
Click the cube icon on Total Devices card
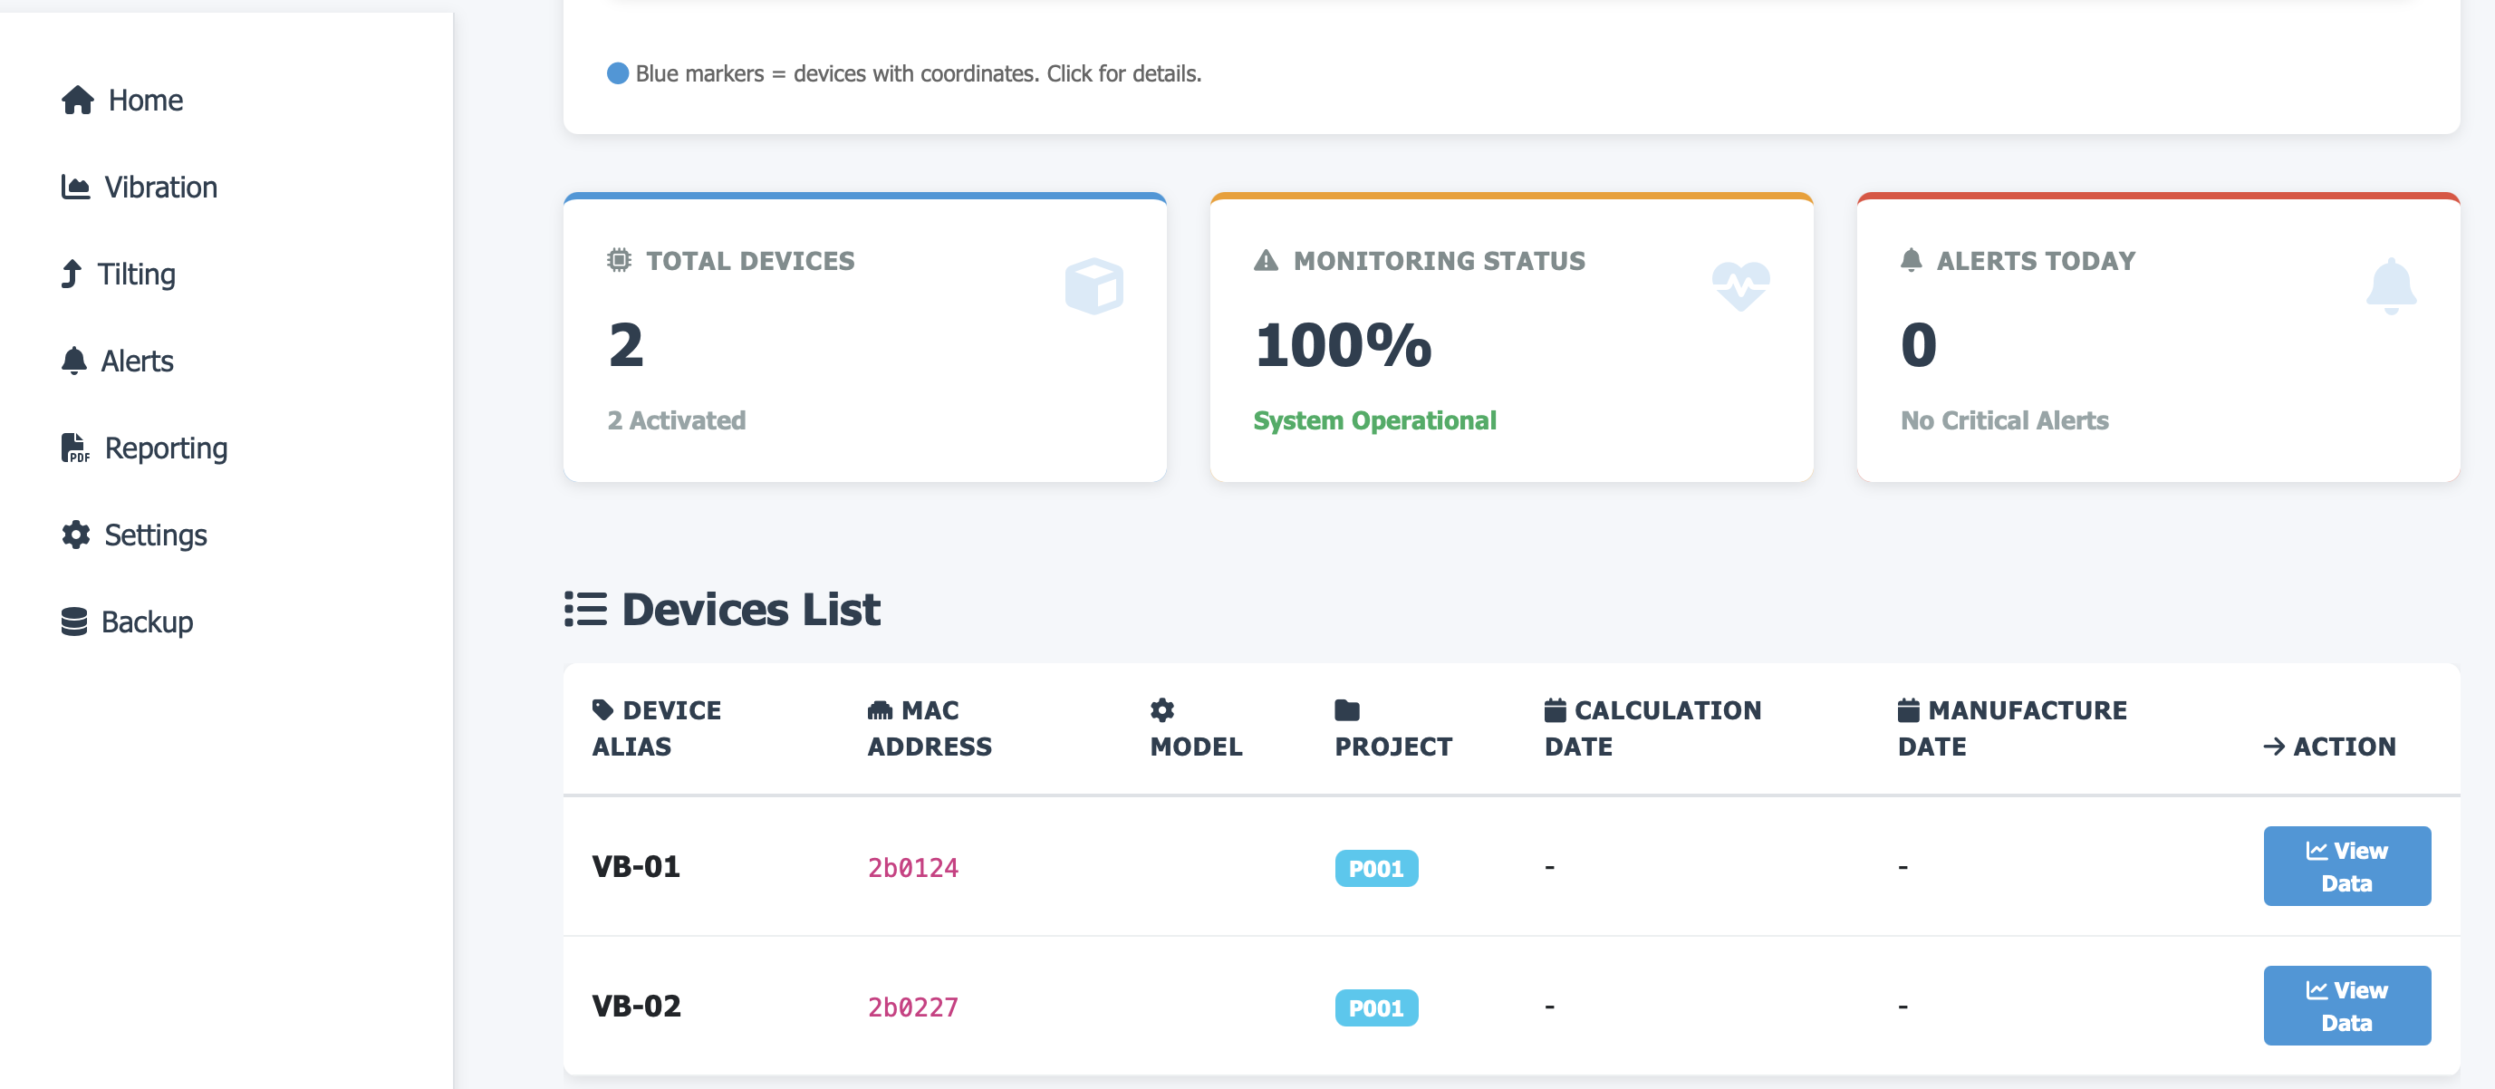point(1095,284)
